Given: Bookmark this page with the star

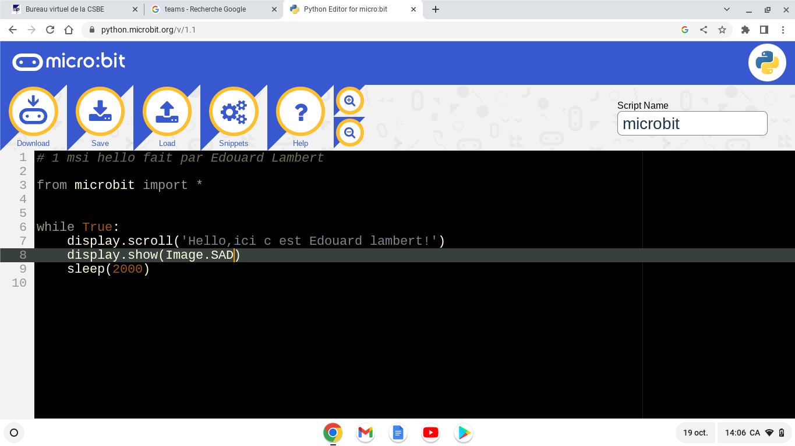Looking at the screenshot, I should [722, 30].
